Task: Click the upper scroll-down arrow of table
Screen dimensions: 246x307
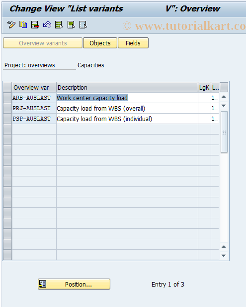Action: 224,106
